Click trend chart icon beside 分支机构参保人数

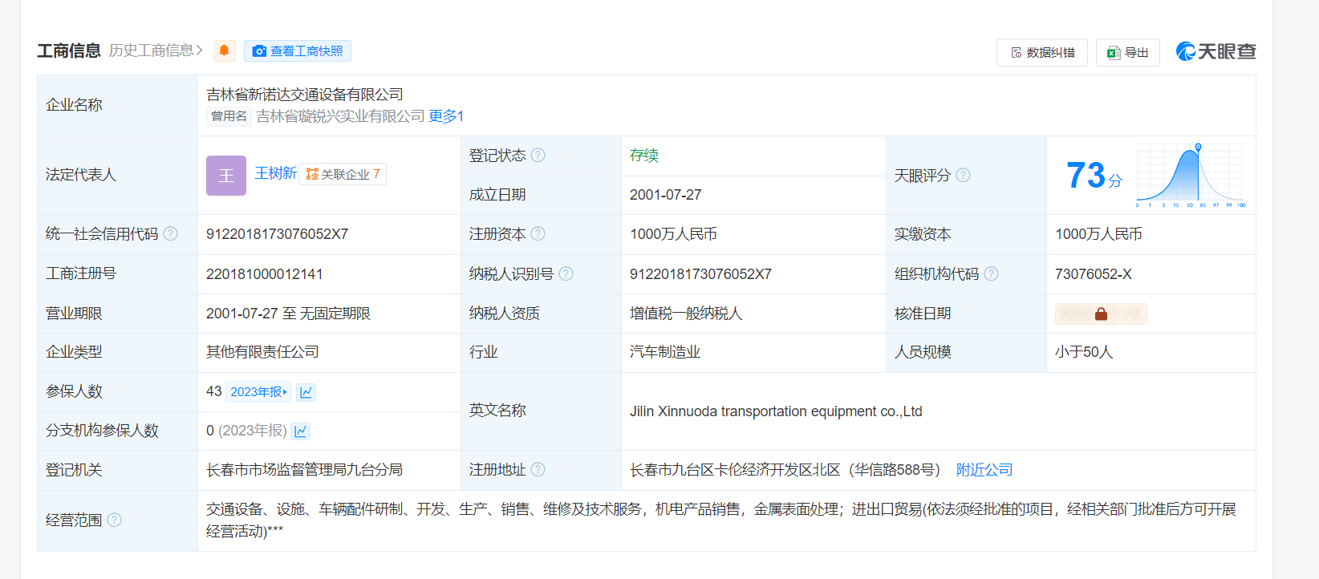click(301, 431)
